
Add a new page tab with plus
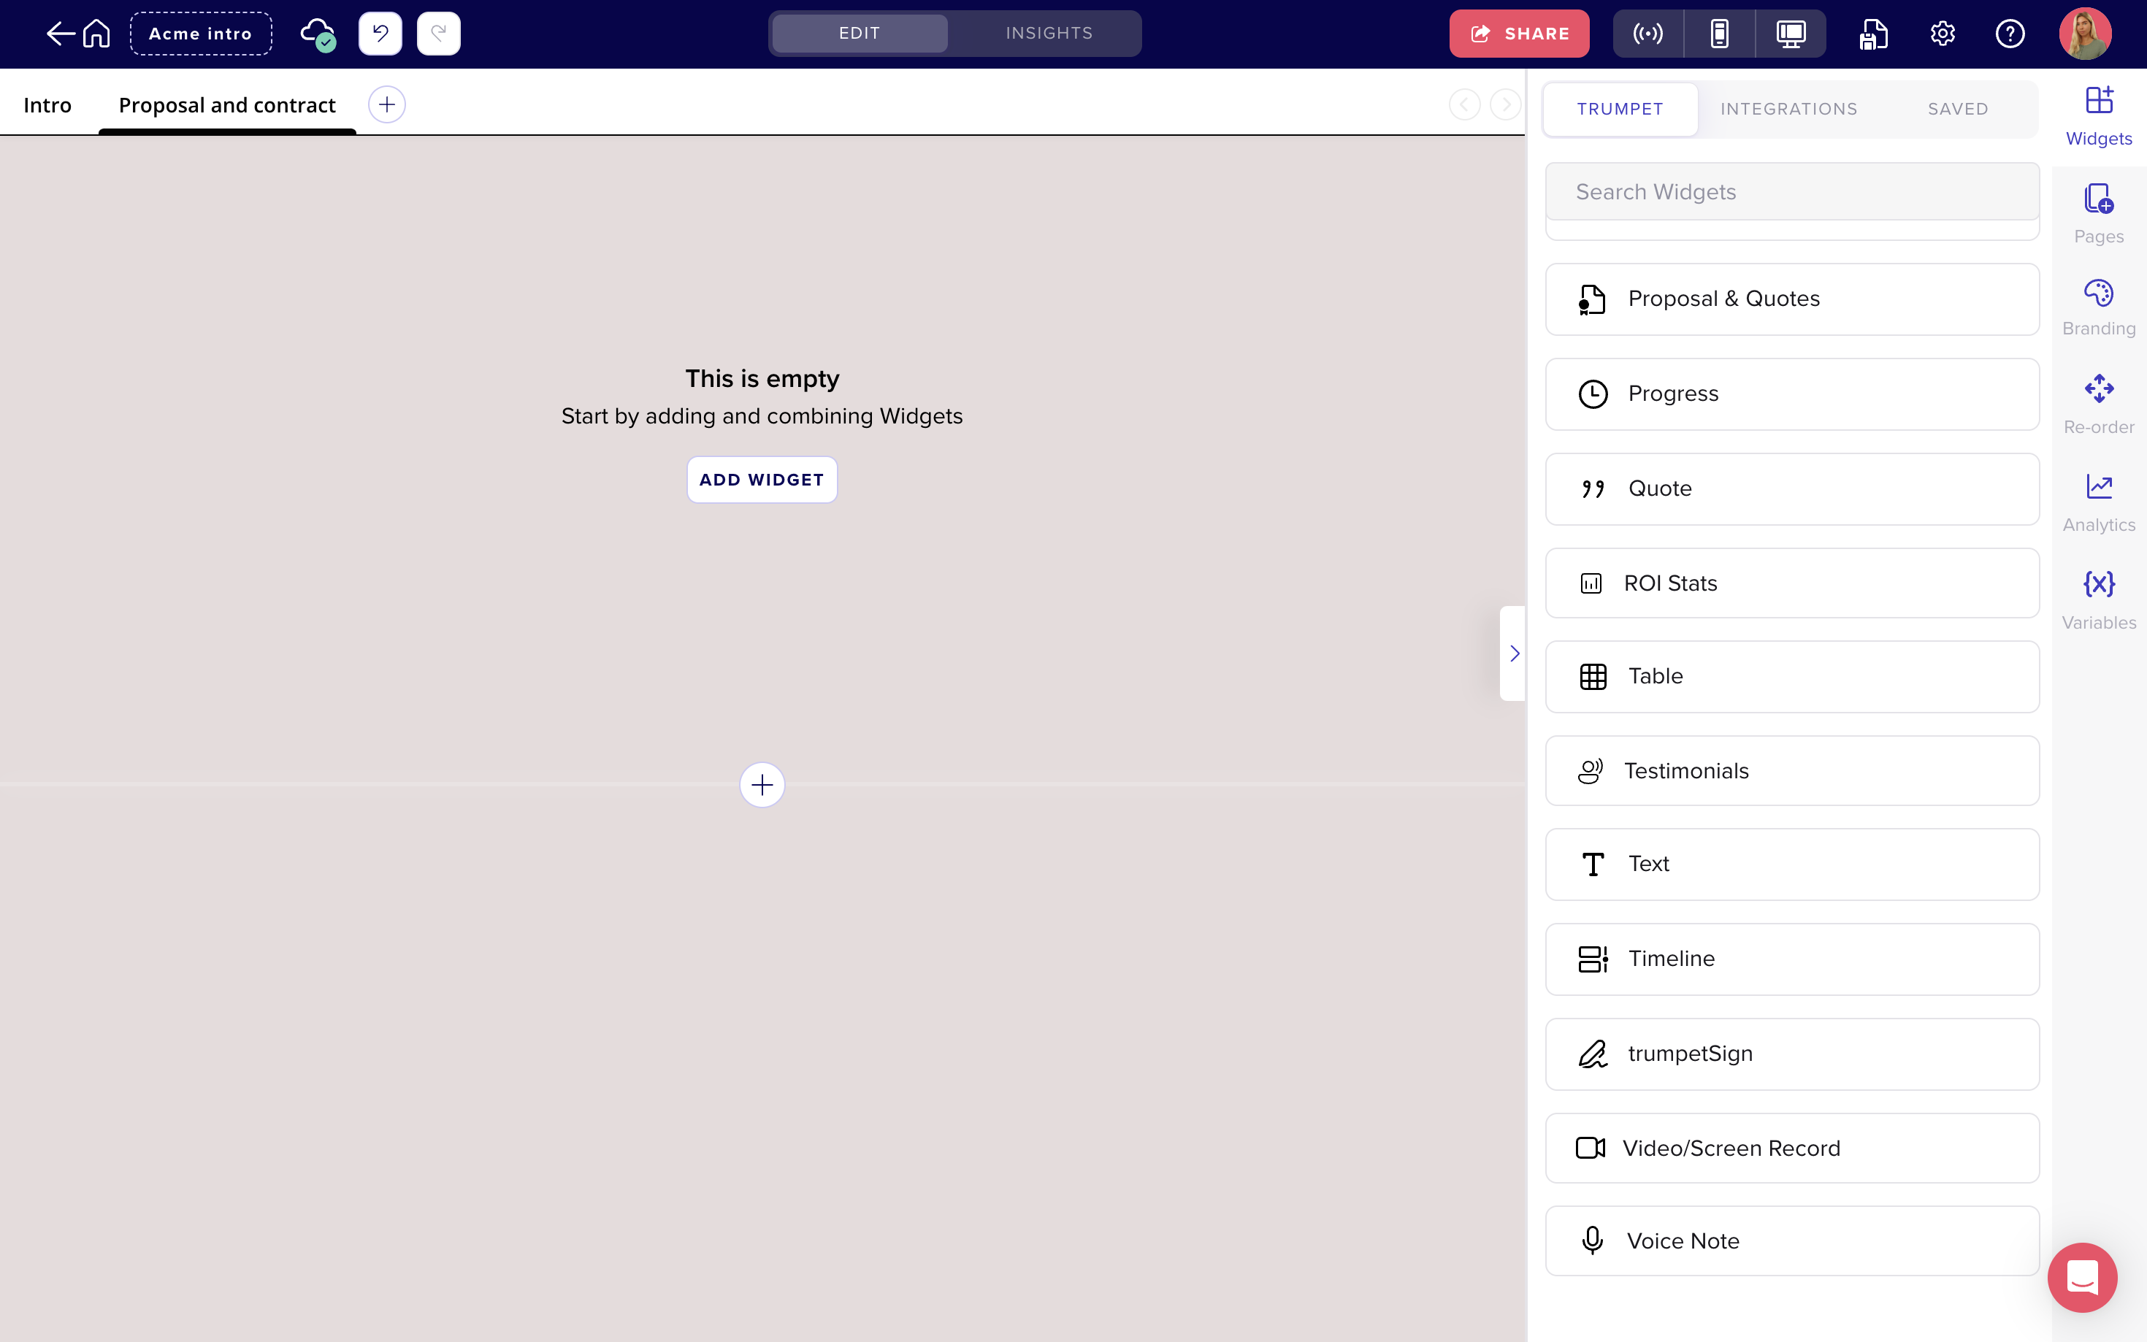tap(387, 104)
